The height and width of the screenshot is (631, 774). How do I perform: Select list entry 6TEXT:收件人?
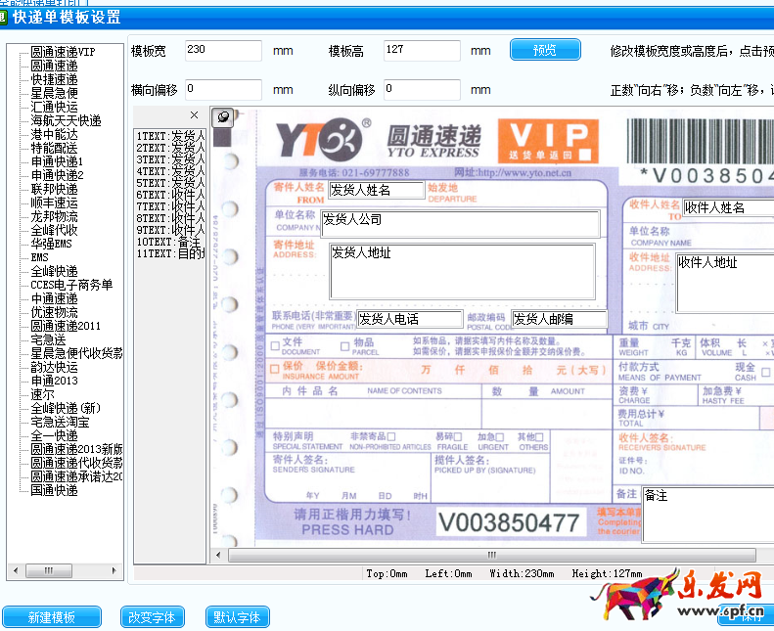coord(170,195)
